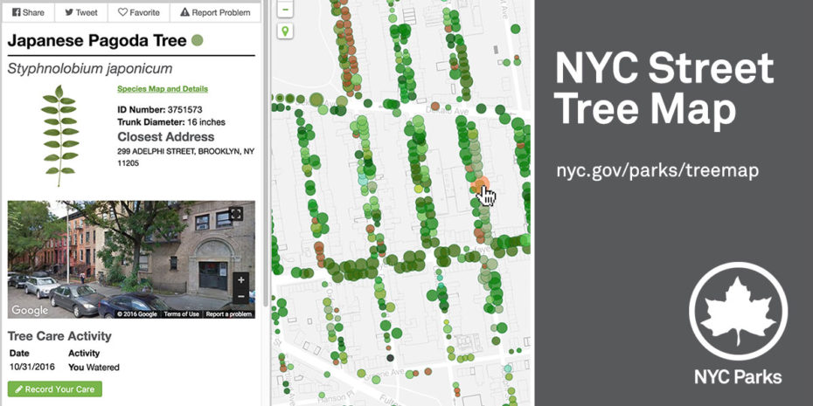This screenshot has height=406, width=813.
Task: Click the Google logo in street view
Action: (30, 310)
